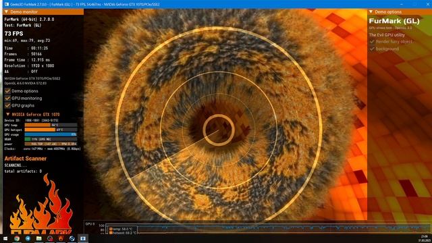
Task: Click the round red-green taskbar icon
Action: point(50,238)
